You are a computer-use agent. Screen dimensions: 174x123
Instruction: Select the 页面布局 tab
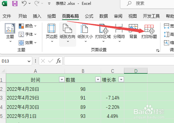[x=70, y=16]
